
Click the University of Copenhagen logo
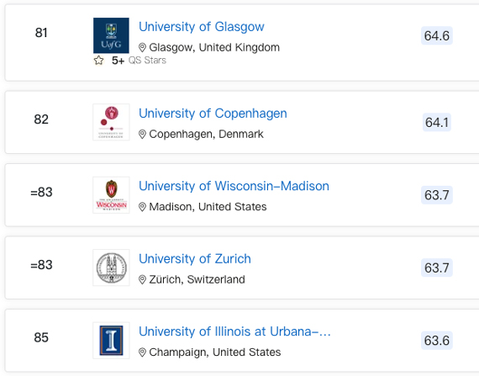111,122
